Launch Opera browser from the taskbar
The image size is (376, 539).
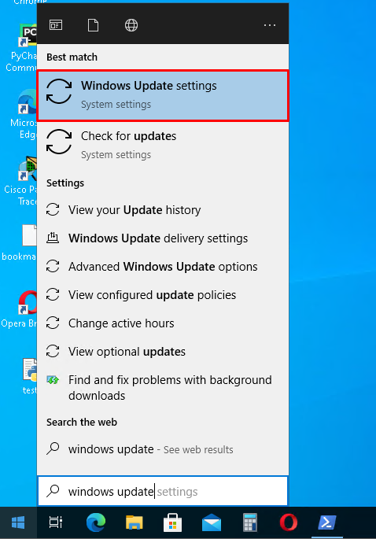point(289,522)
